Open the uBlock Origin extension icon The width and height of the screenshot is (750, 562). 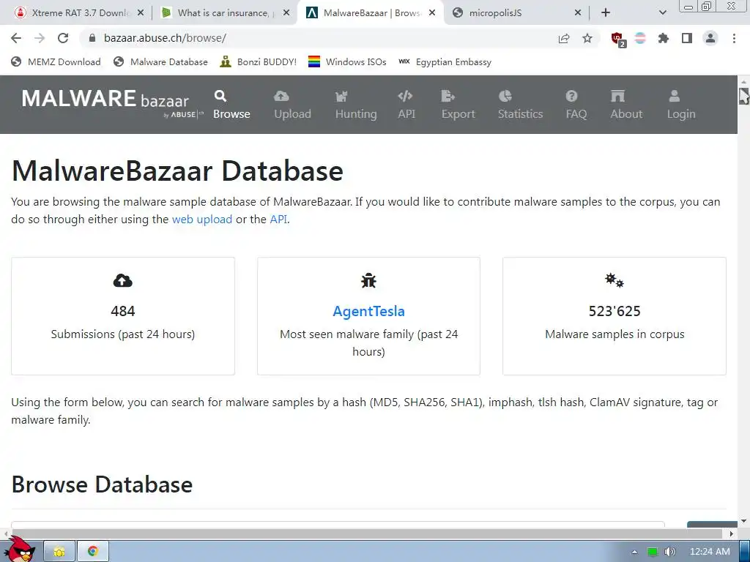pos(617,39)
